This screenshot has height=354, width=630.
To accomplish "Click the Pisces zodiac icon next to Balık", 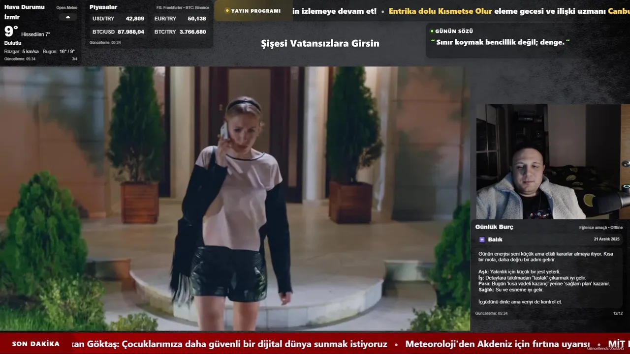I will tap(482, 239).
